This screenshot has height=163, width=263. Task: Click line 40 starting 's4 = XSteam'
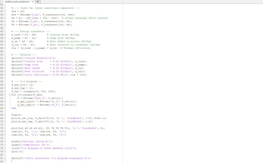pyautogui.click(x=42, y=21)
